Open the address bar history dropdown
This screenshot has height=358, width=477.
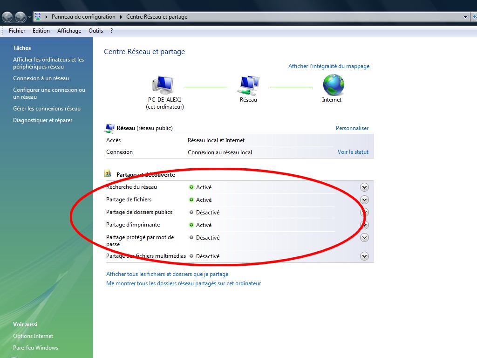click(465, 17)
